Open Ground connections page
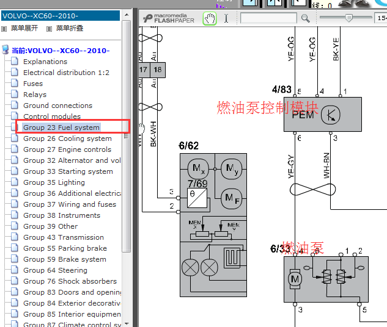The width and height of the screenshot is (387, 327). pyautogui.click(x=57, y=106)
